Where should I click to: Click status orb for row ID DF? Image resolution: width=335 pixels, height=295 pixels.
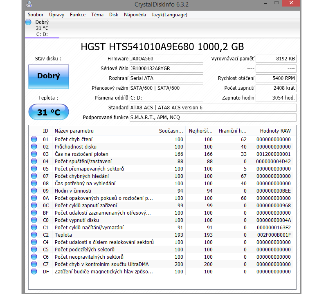click(x=34, y=272)
